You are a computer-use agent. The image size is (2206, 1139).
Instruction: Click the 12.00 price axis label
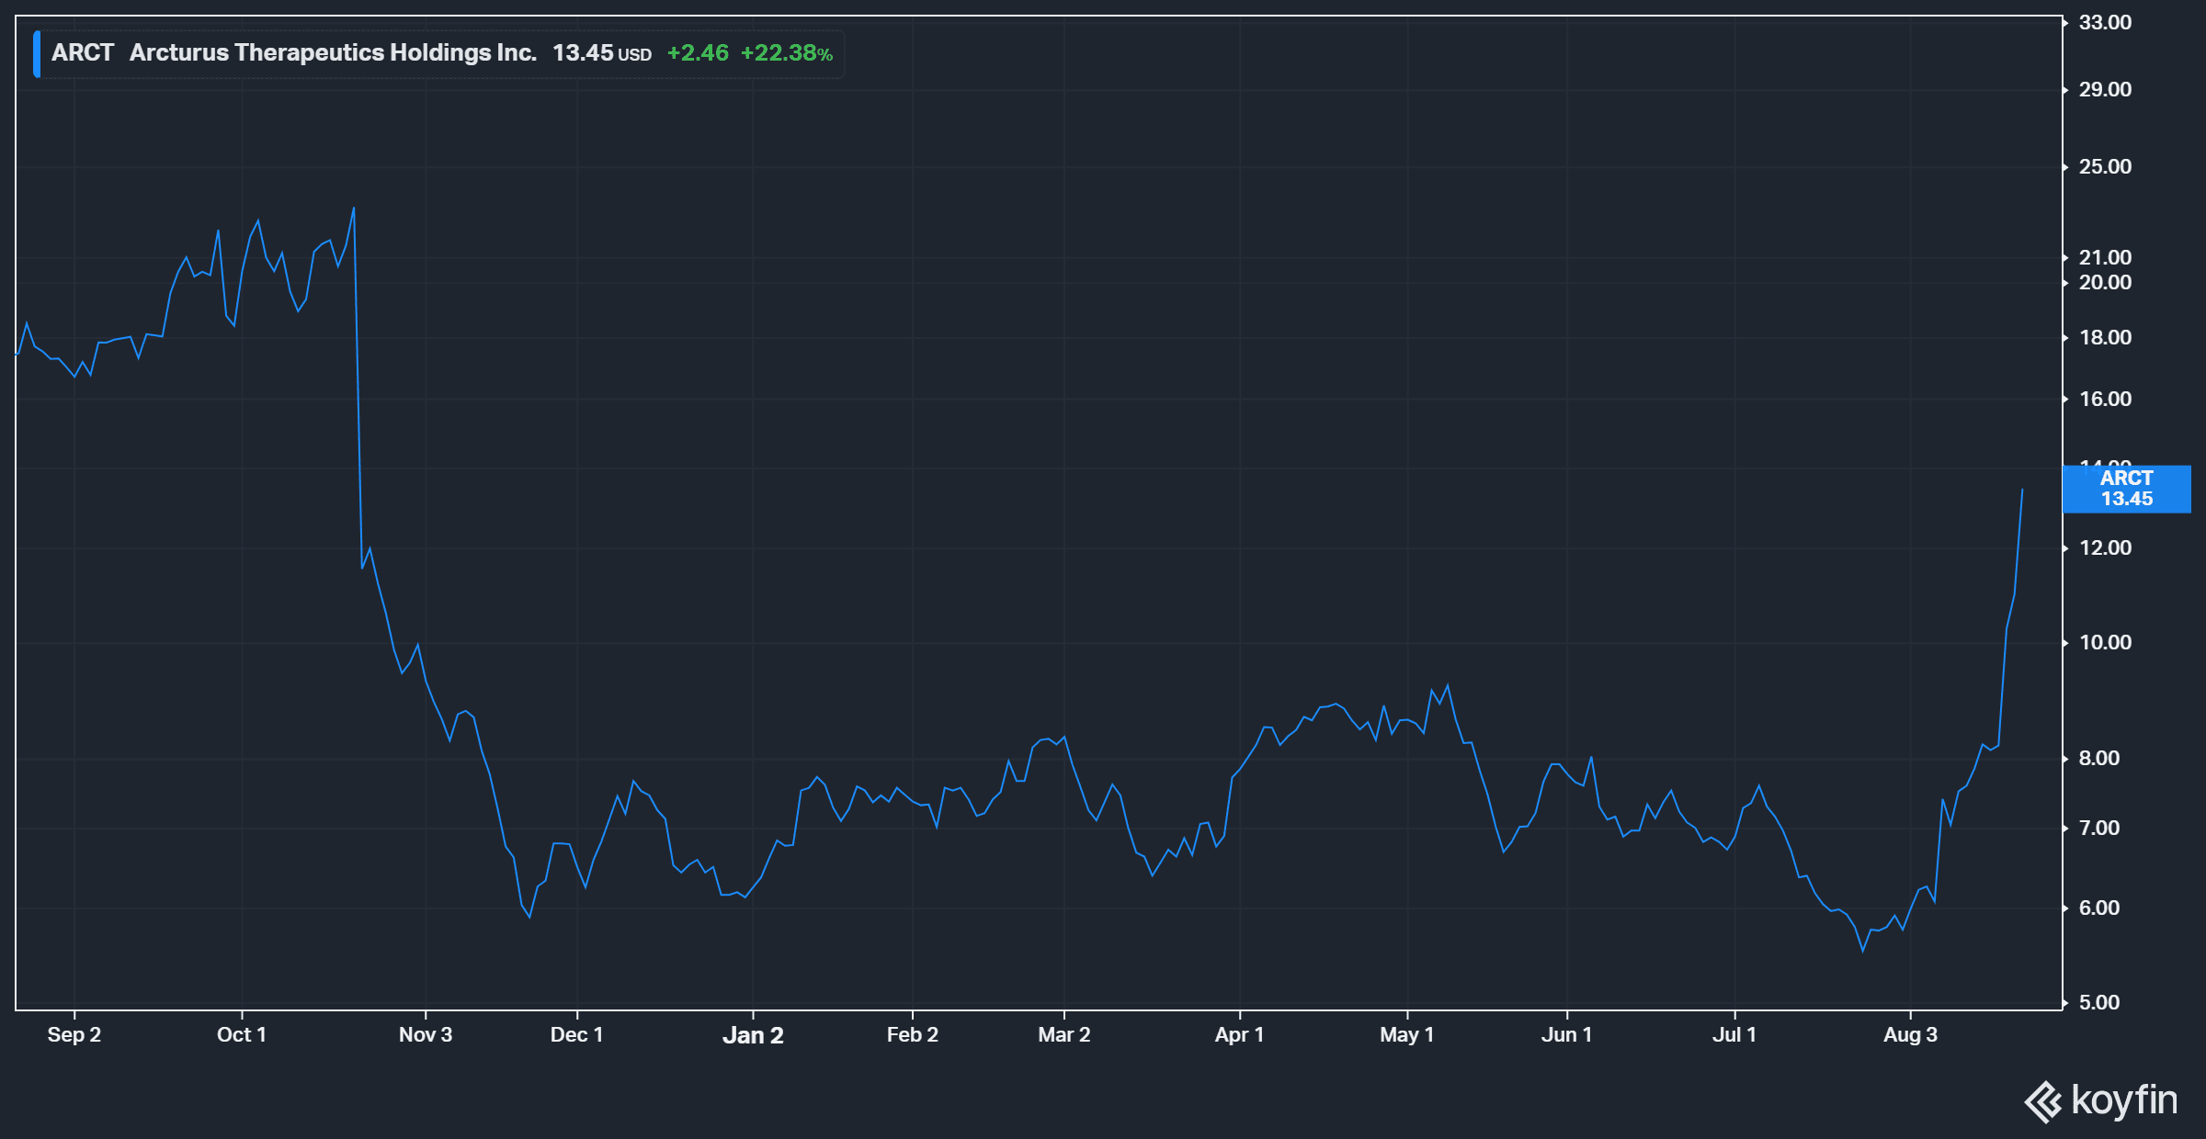point(2105,548)
